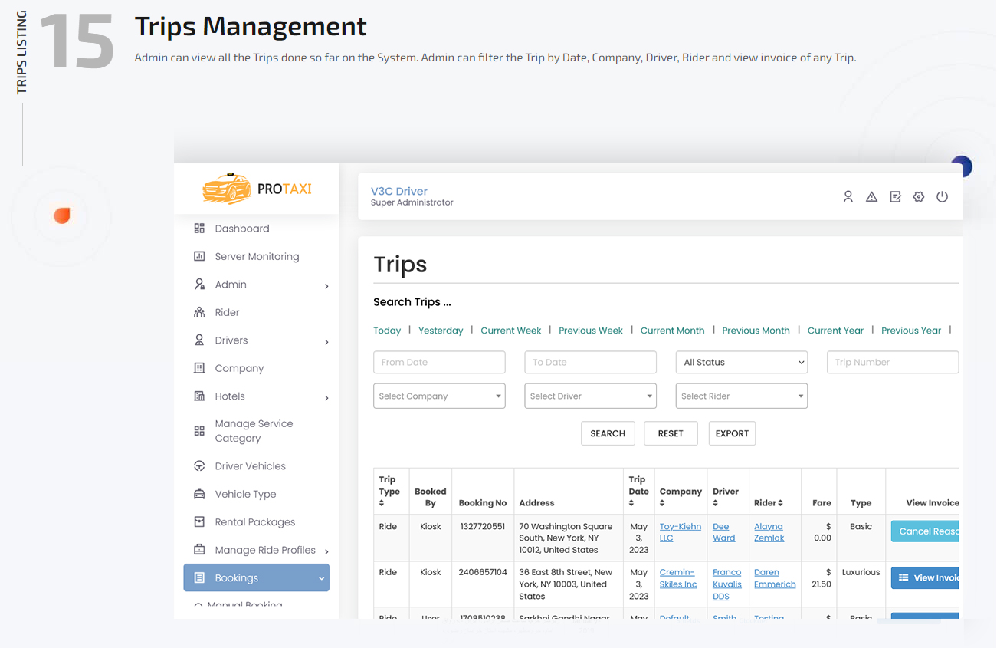Viewport: 997px width, 648px height.
Task: Click Driver Vehicles steering wheel icon
Action: click(x=199, y=466)
